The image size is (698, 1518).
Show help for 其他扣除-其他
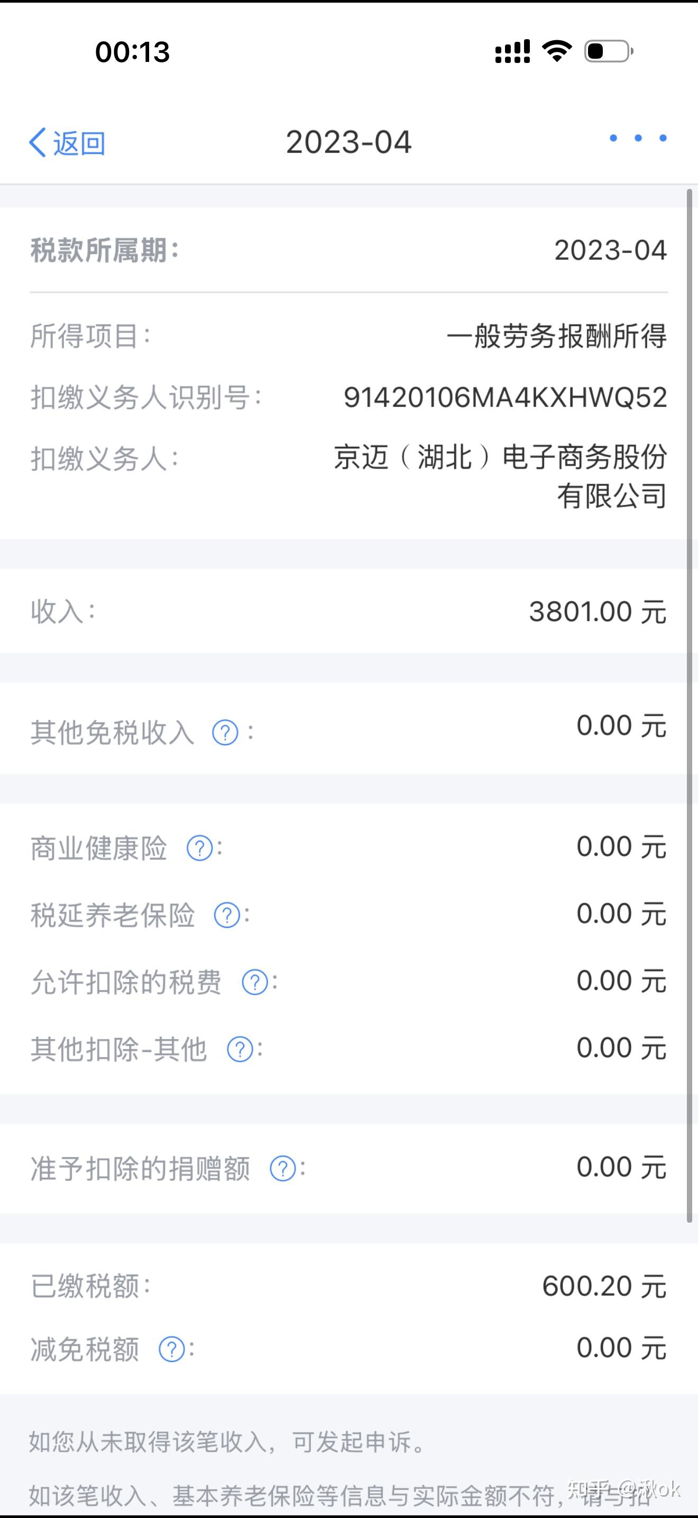click(240, 1050)
